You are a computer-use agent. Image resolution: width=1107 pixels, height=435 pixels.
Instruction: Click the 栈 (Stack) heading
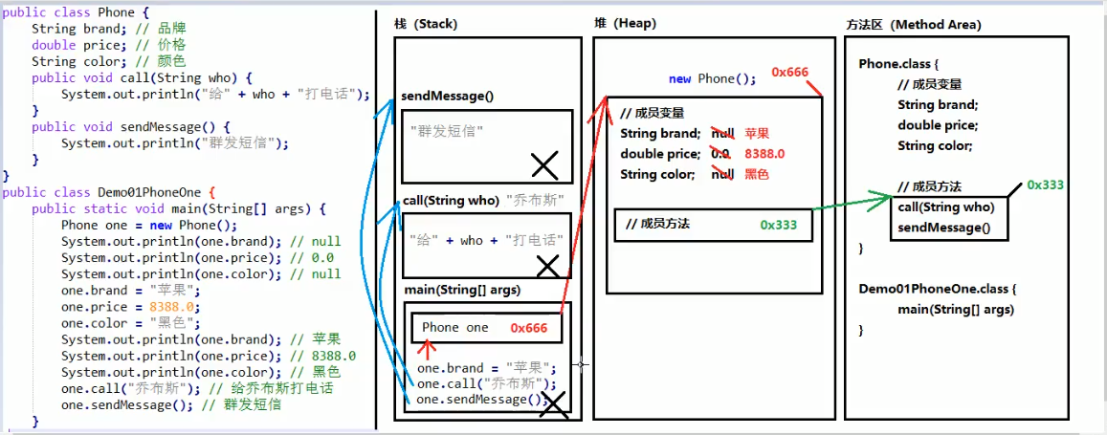[426, 24]
